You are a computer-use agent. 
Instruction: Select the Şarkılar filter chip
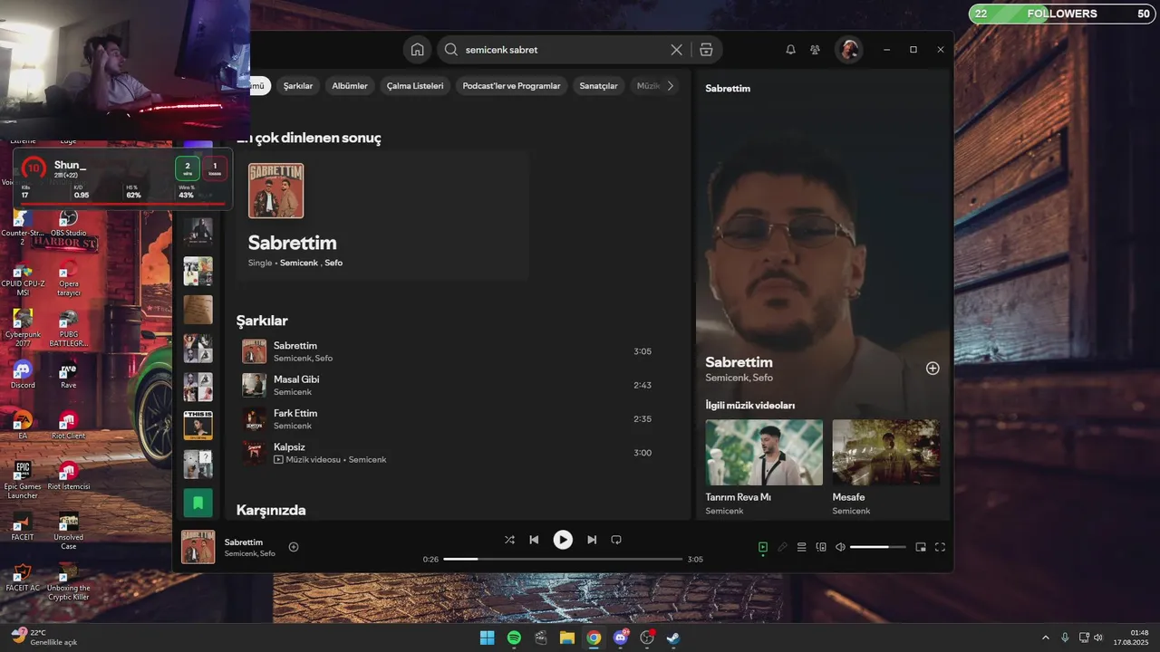(x=298, y=86)
